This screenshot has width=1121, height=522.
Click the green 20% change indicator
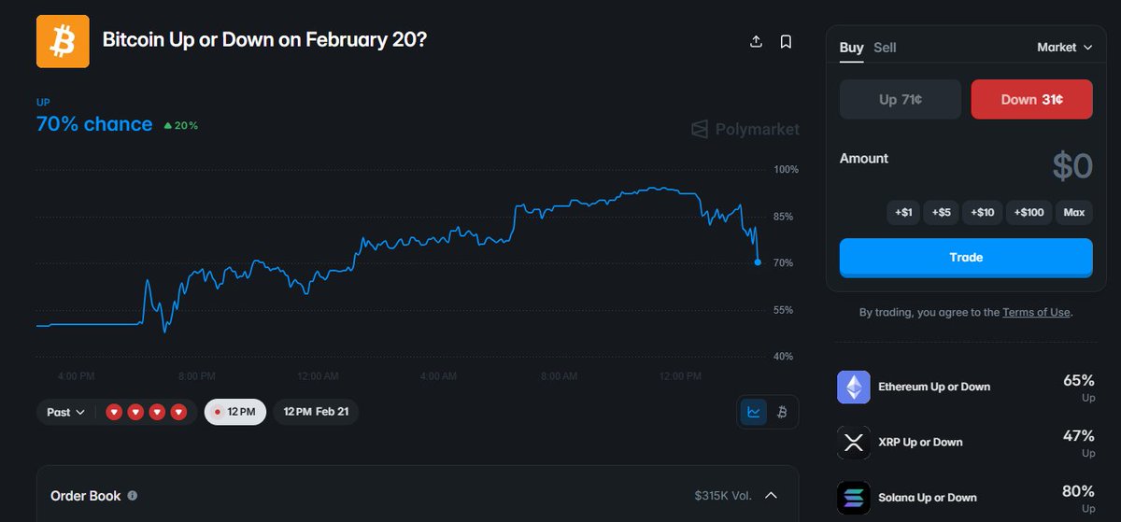click(181, 125)
